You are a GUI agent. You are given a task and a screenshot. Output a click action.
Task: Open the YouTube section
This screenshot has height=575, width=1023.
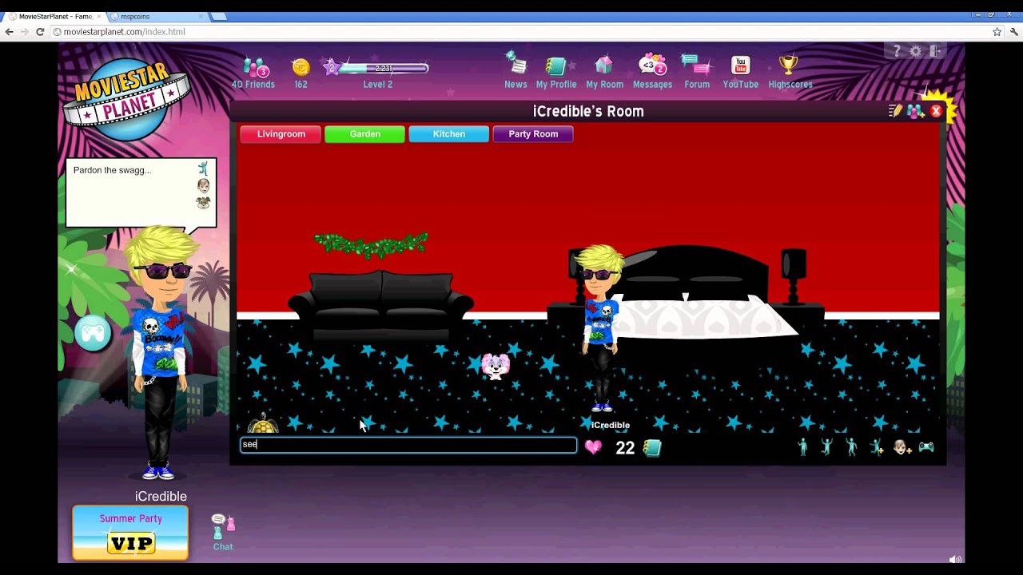point(741,73)
